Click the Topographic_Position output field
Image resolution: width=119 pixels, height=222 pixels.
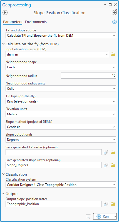(x=54, y=204)
